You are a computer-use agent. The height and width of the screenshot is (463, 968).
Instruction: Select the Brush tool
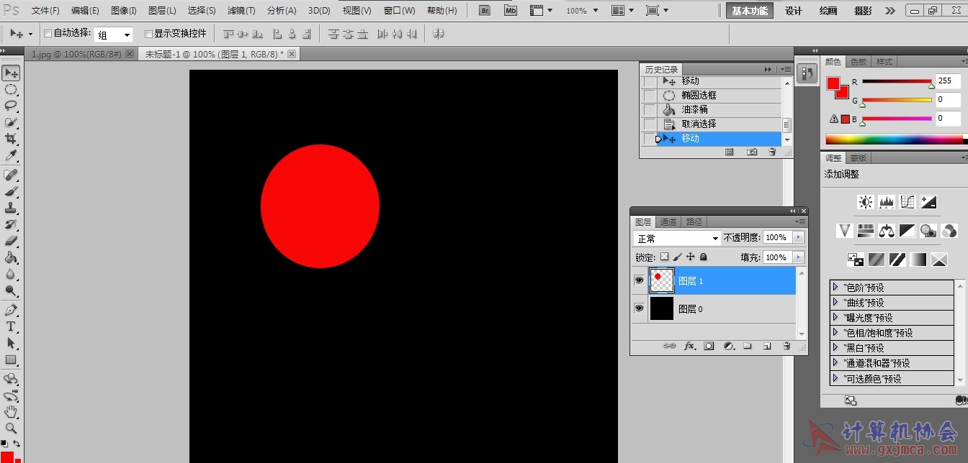11,191
